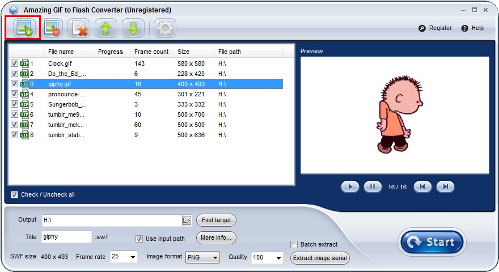Click the Title field containing giphy
The width and height of the screenshot is (499, 272).
[66, 237]
